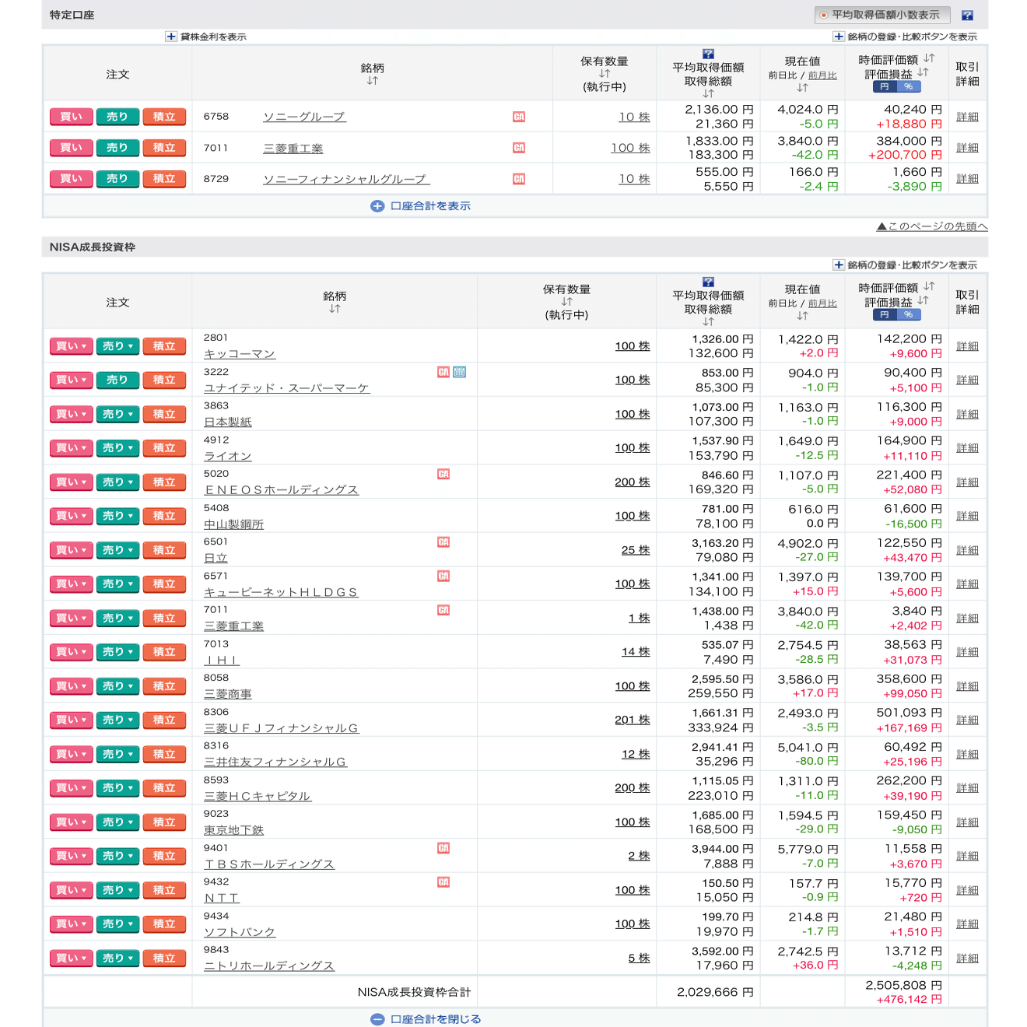Sort NISA table by 取得総額 arrows
The image size is (1027, 1027).
(x=708, y=321)
